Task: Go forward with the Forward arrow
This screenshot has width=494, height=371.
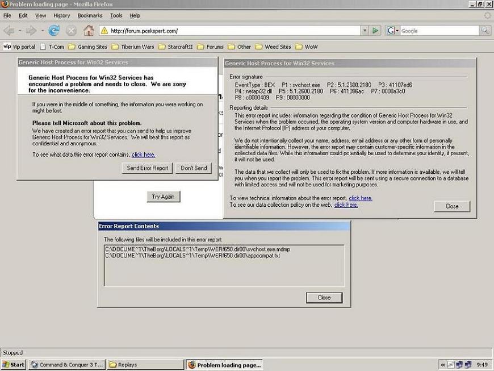Action: coord(31,31)
